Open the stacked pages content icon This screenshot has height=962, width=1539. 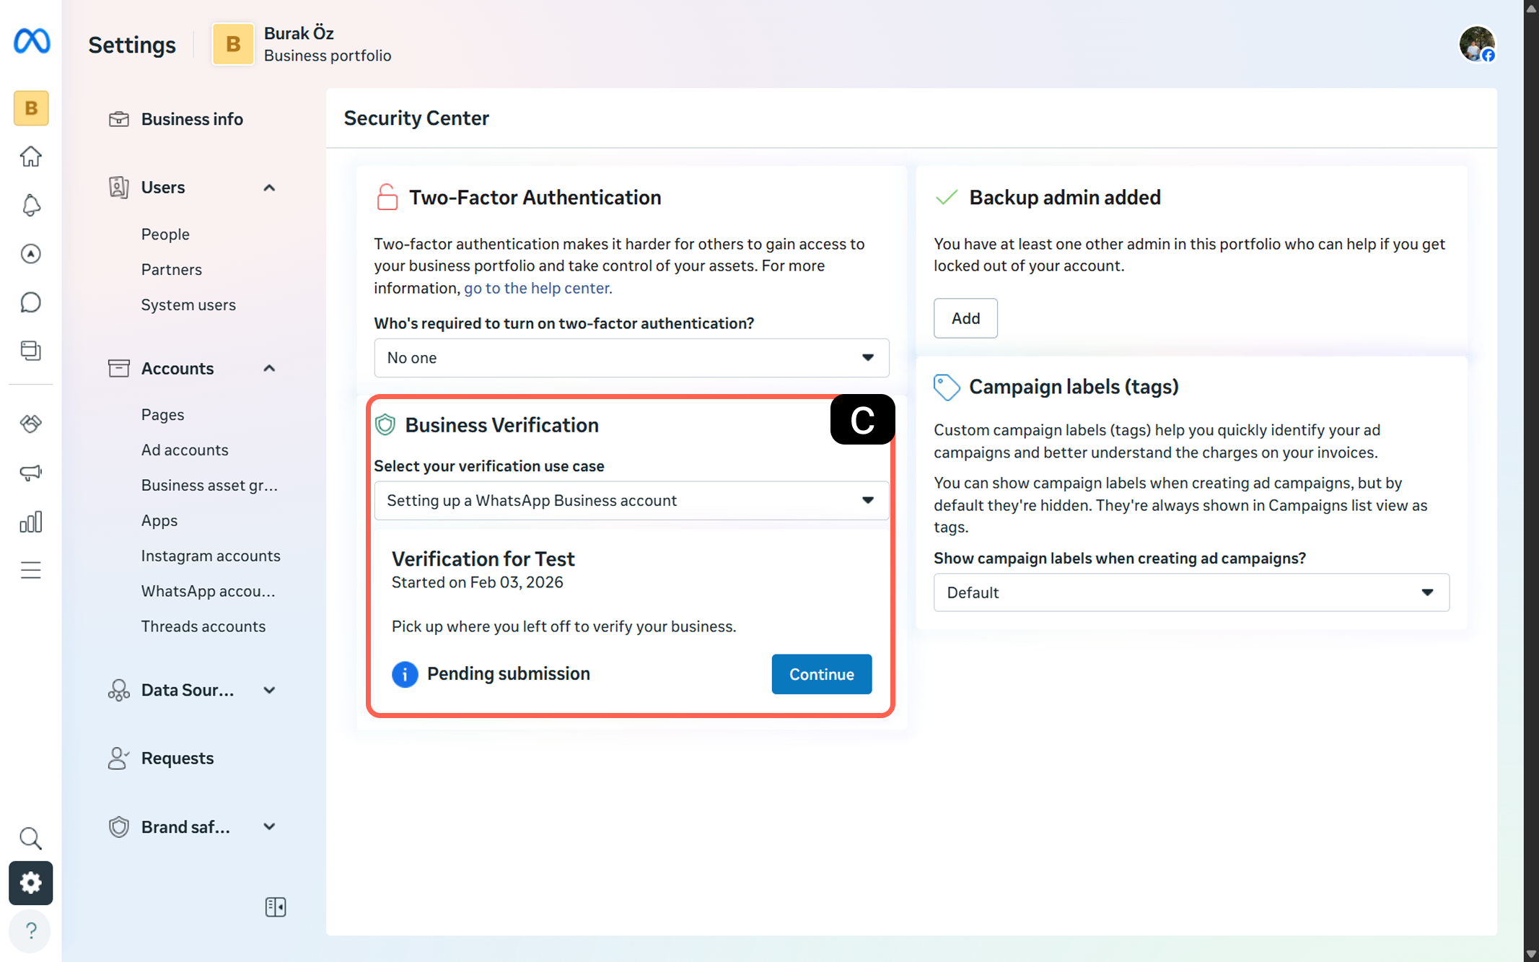click(31, 351)
